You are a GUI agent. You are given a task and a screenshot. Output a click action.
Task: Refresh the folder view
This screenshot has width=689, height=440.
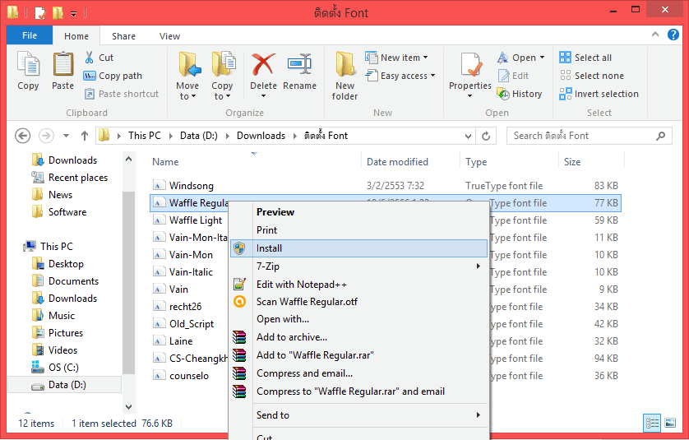486,136
